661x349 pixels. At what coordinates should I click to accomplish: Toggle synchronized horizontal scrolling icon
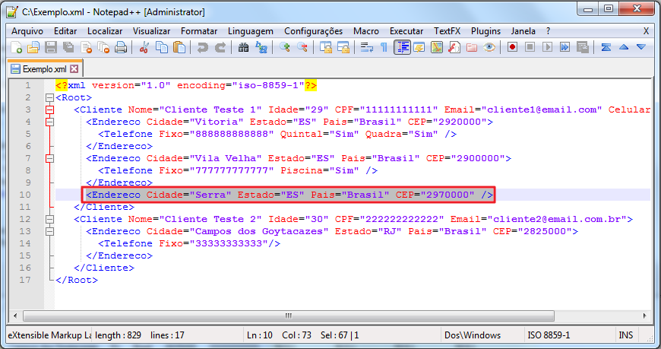pyautogui.click(x=343, y=47)
